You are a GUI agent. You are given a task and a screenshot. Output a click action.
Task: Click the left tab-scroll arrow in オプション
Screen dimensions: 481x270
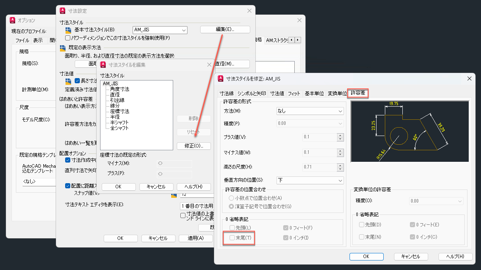tap(292, 40)
